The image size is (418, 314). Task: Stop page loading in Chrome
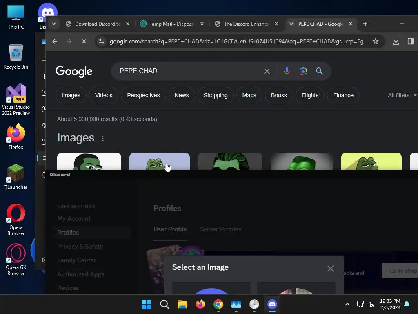point(84,41)
